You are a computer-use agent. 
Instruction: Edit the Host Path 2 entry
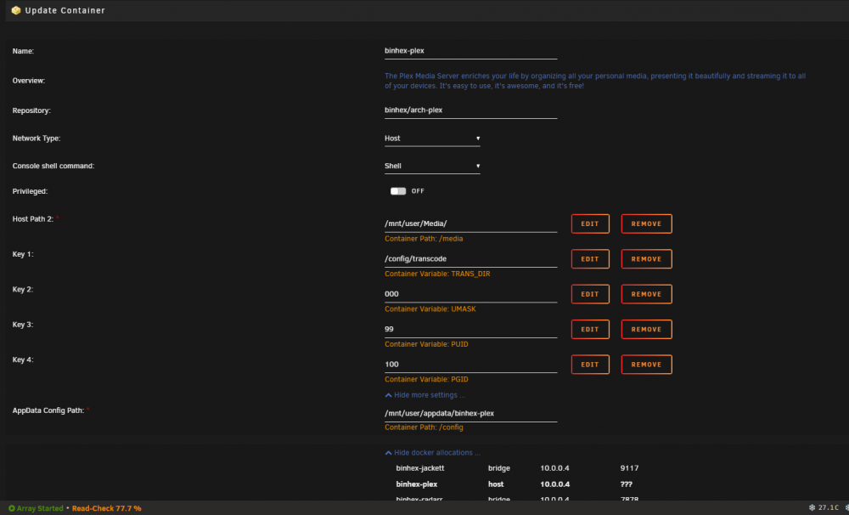point(590,224)
